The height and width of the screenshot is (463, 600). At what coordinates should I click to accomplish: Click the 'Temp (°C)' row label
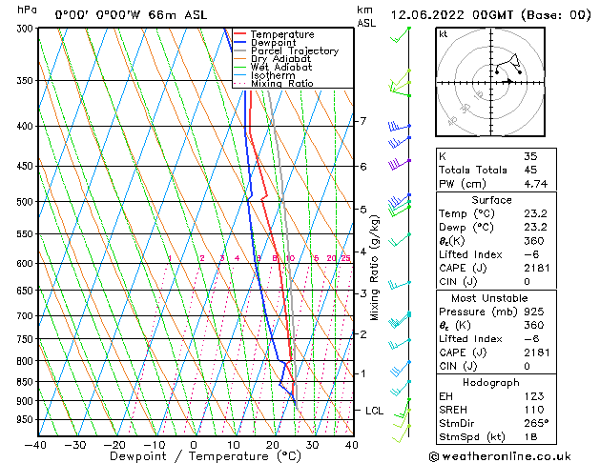pyautogui.click(x=466, y=213)
